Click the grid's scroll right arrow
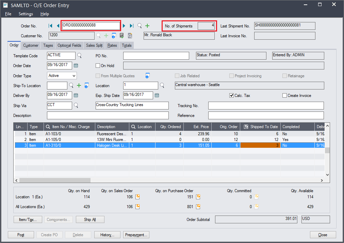344x243 pixels. click(x=322, y=180)
